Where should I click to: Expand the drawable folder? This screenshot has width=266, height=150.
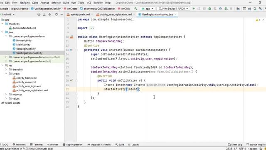click(x=6, y=70)
